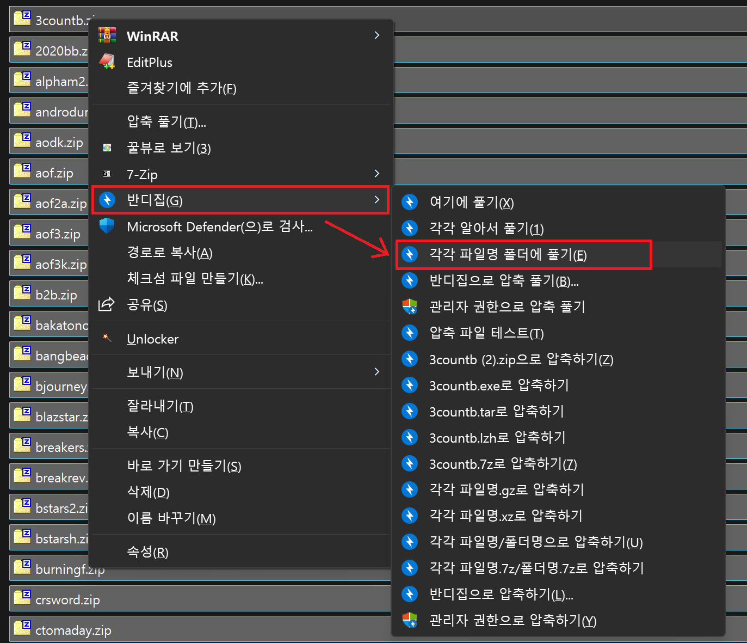Select 이름 바꾸기(M) to rename
Viewport: 747px width, 643px height.
pos(171,518)
